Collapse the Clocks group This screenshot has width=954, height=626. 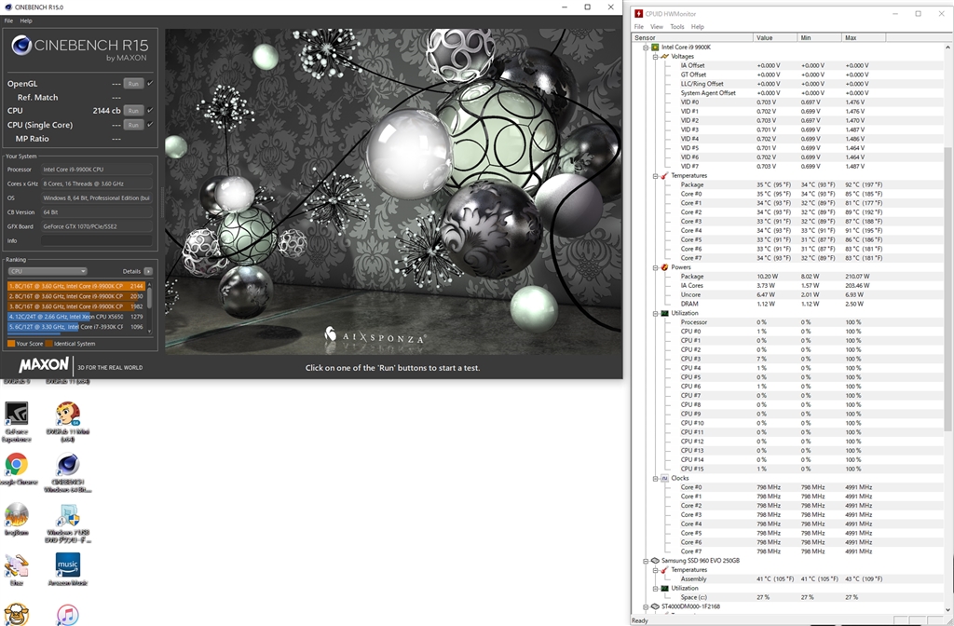coord(655,478)
